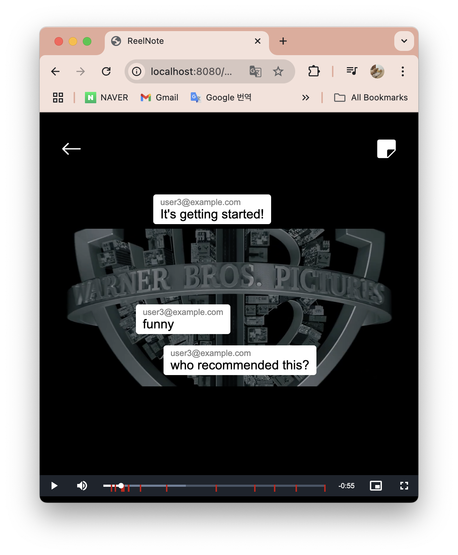Reload the current page
Viewport: 458px width, 555px height.
[106, 71]
